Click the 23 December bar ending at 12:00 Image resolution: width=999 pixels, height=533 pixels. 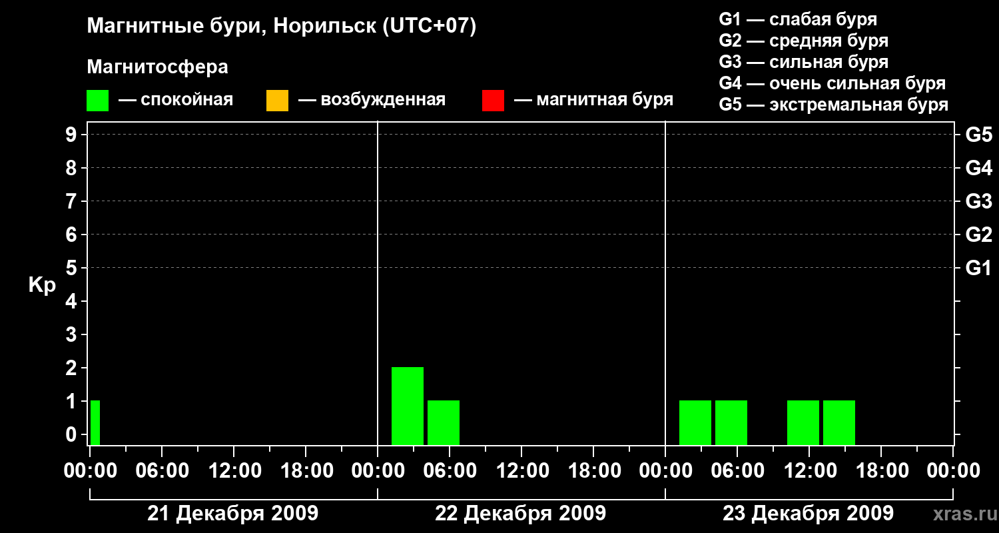pyautogui.click(x=803, y=423)
